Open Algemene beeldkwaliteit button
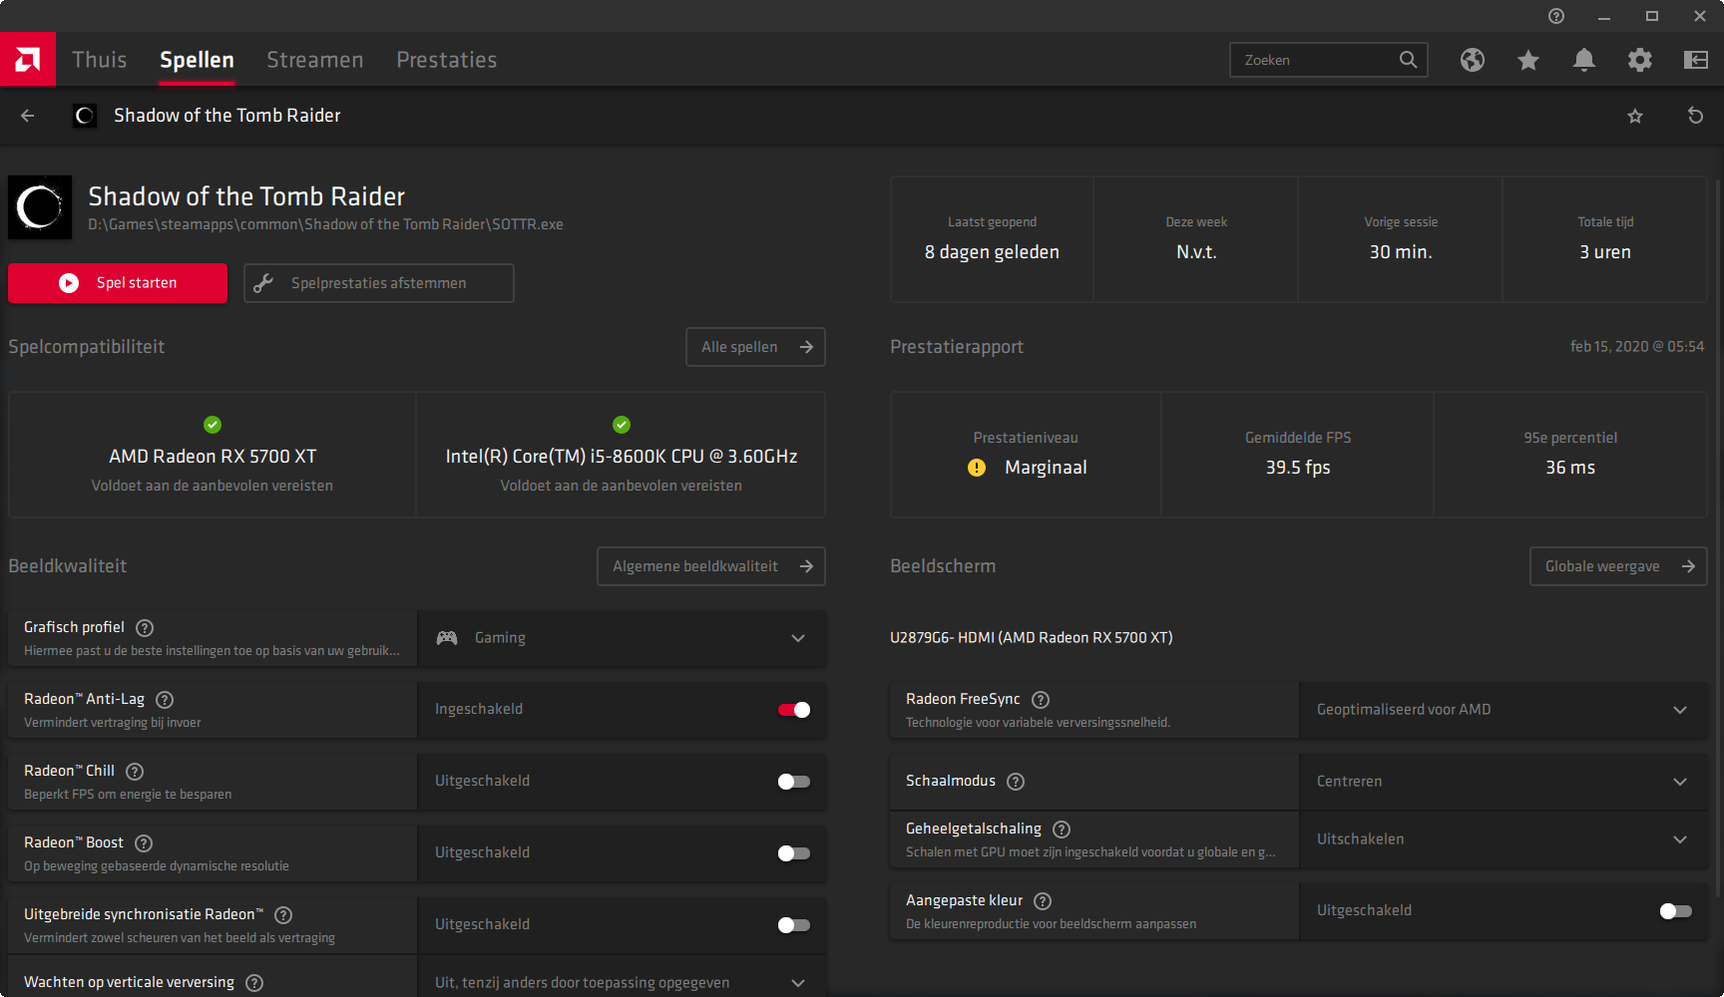The width and height of the screenshot is (1724, 997). [x=711, y=566]
